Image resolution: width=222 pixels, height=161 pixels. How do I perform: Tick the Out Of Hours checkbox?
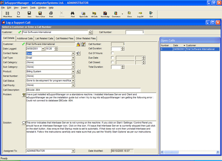tap(113, 53)
